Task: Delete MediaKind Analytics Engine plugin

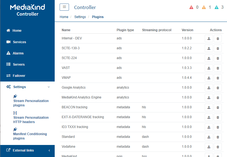Action: 218,98
